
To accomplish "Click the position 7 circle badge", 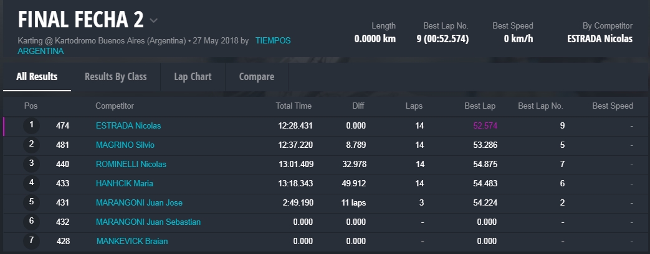I will pyautogui.click(x=31, y=242).
